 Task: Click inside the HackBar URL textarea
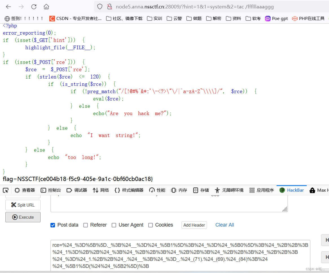click(x=169, y=204)
